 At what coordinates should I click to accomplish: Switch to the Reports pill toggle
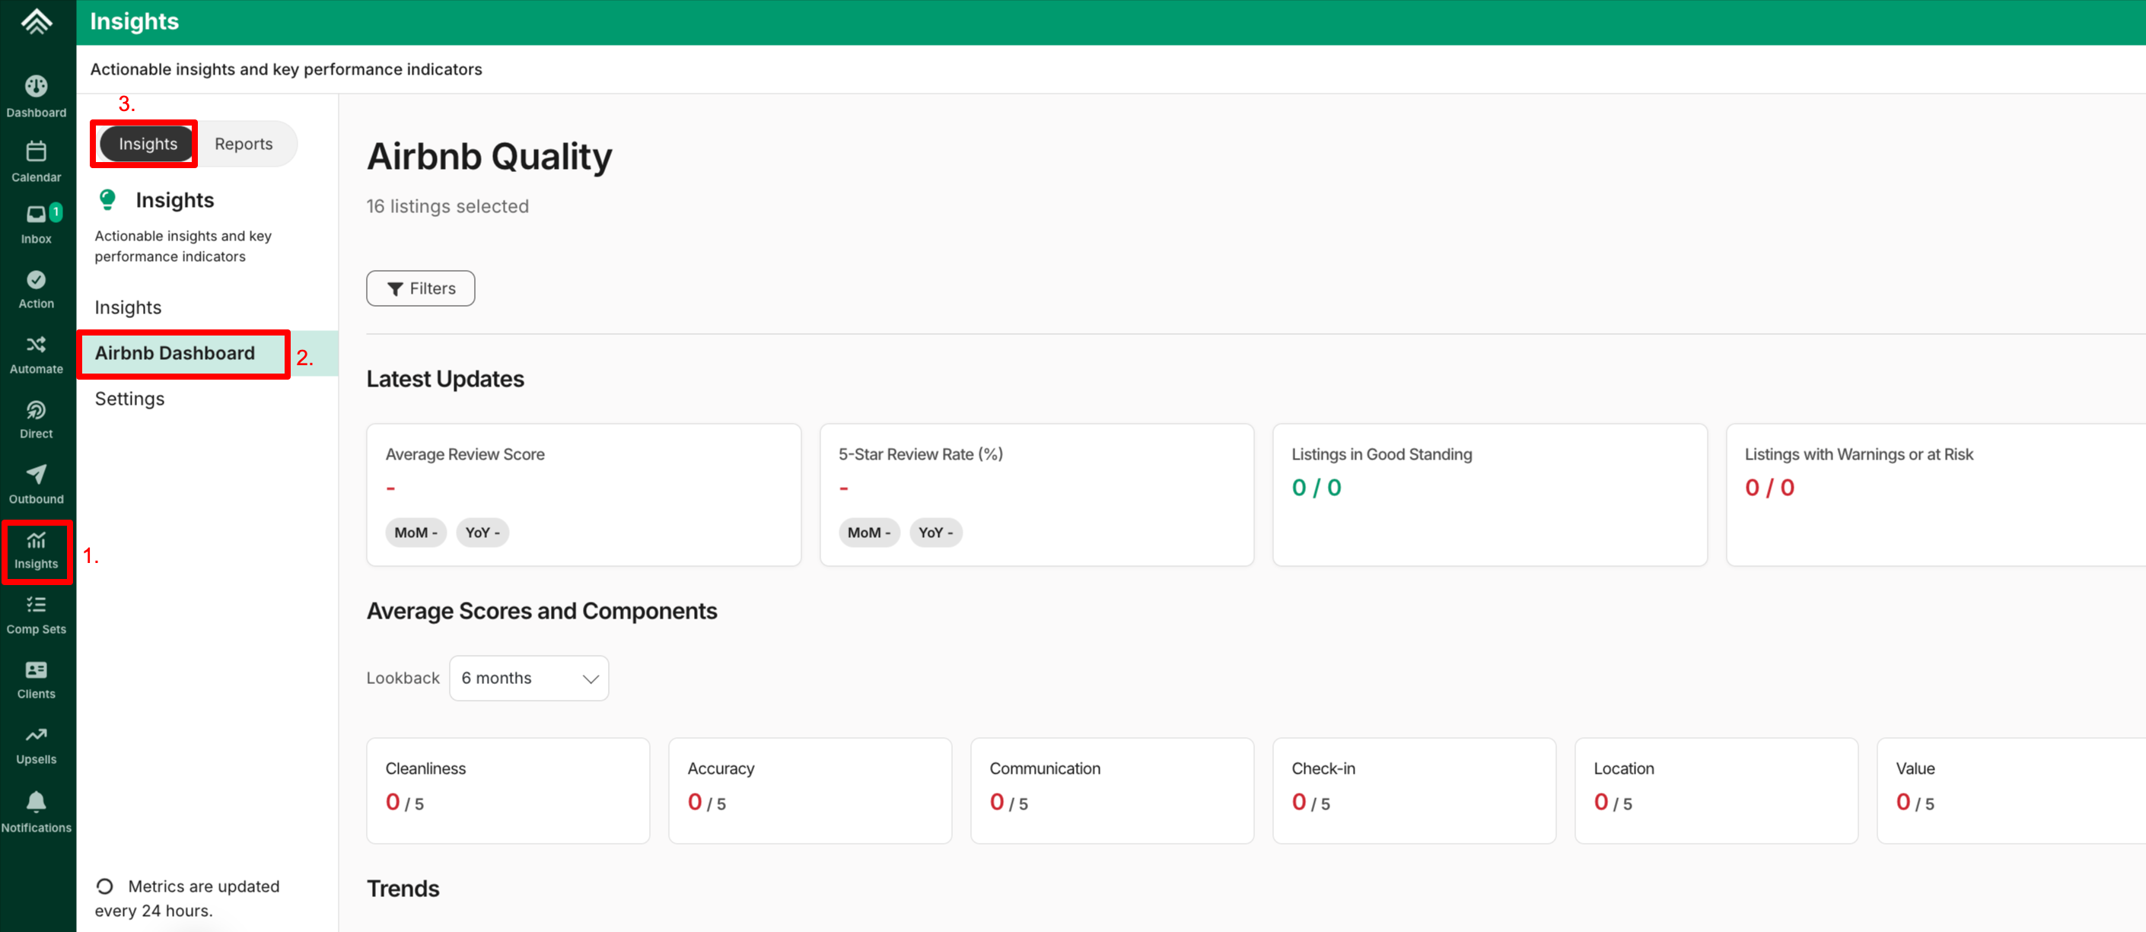point(244,144)
